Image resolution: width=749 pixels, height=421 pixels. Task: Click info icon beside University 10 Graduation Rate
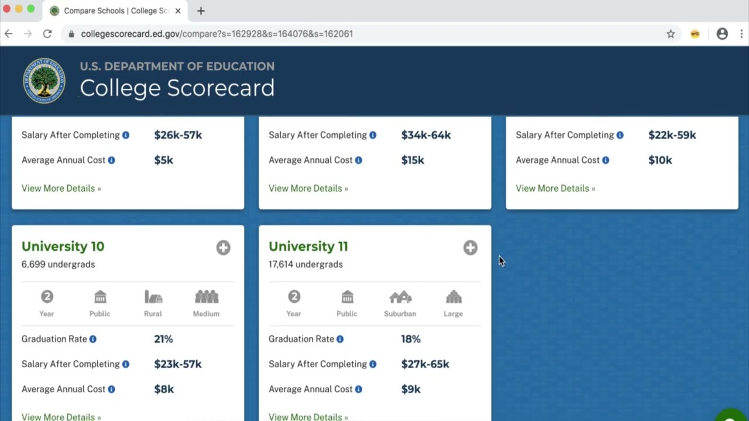click(92, 339)
